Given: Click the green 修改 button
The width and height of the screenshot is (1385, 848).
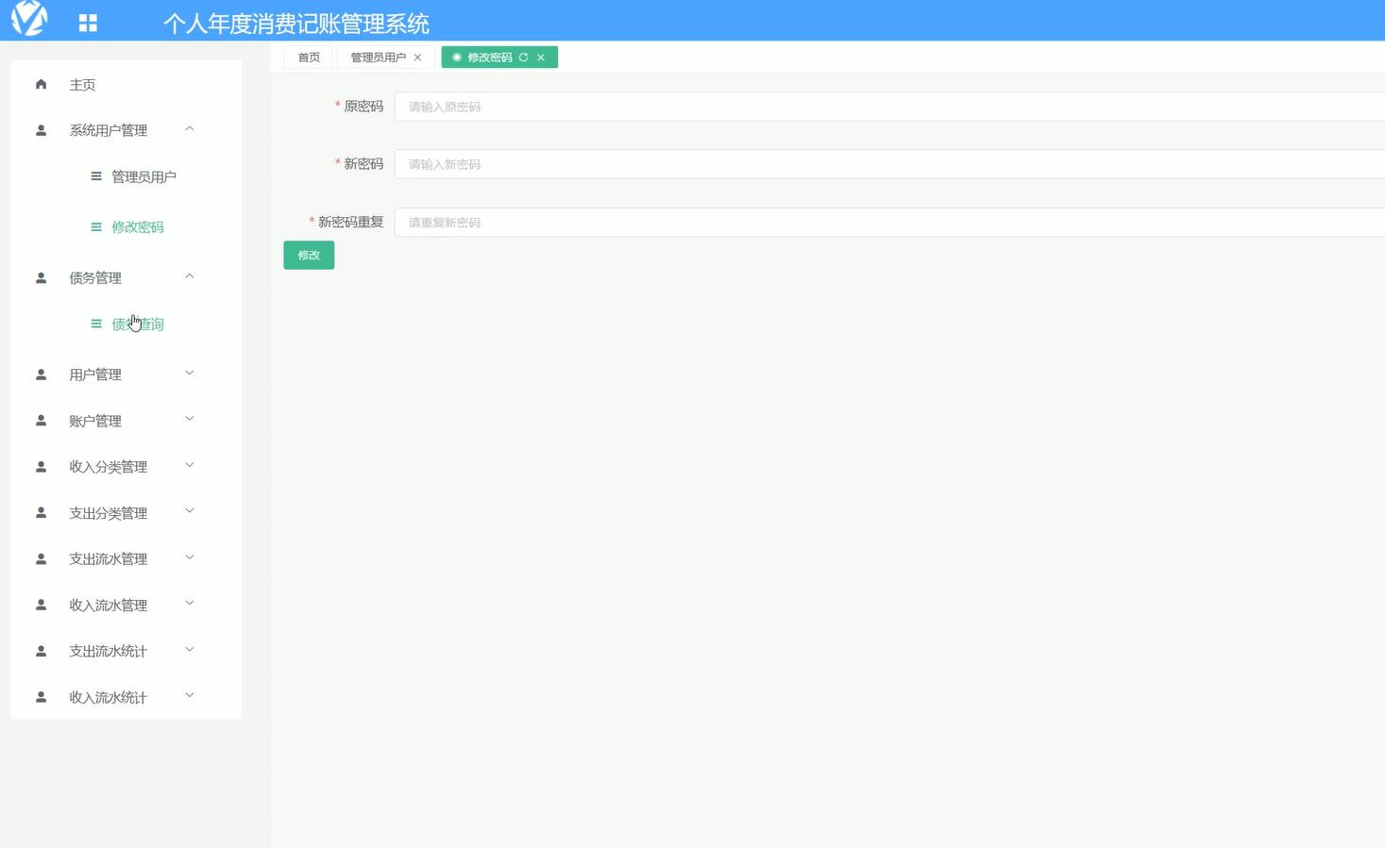Looking at the screenshot, I should click(x=309, y=256).
